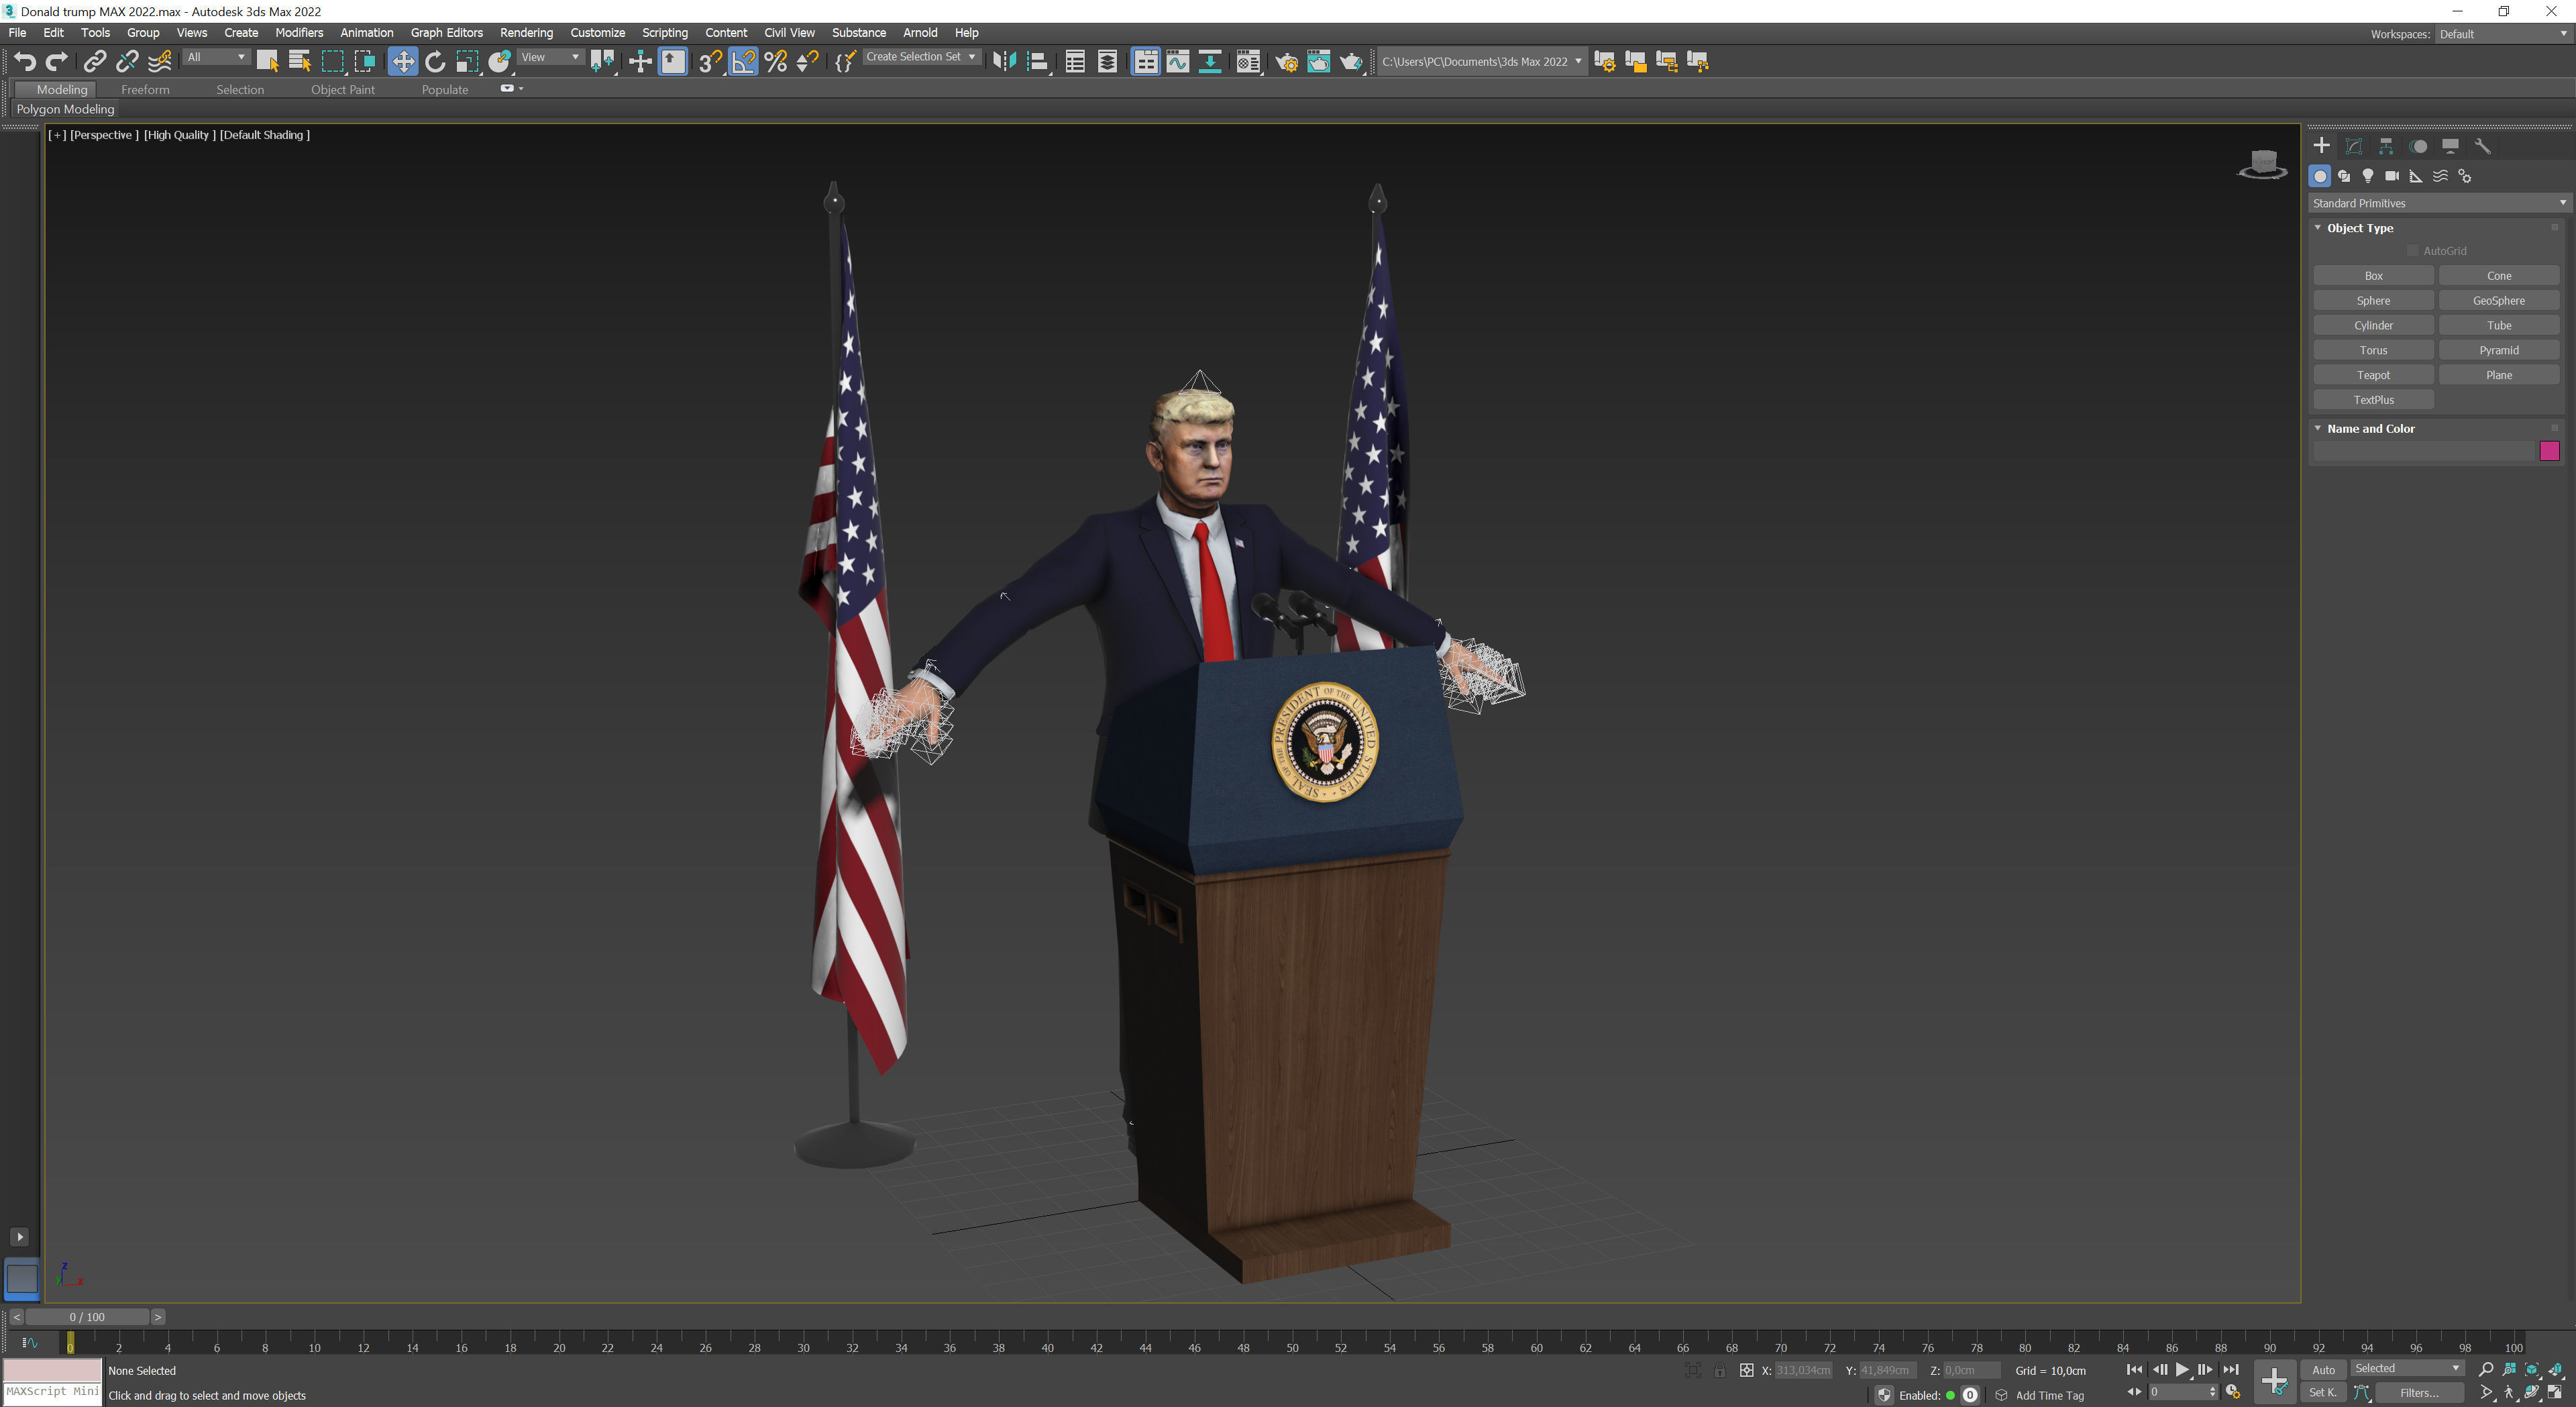
Task: Click the GeoSphere primitive button
Action: pos(2498,301)
